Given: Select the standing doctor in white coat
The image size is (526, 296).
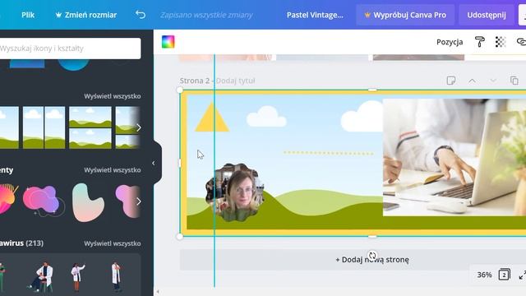Looking at the screenshot, I should click(116, 277).
